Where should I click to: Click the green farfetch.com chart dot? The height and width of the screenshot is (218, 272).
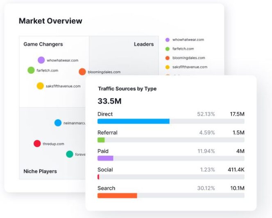pyautogui.click(x=31, y=70)
